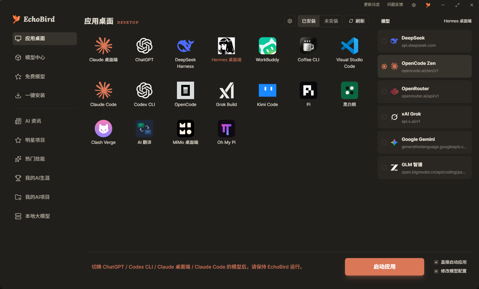Click the Google Gemini model name

coord(418,139)
